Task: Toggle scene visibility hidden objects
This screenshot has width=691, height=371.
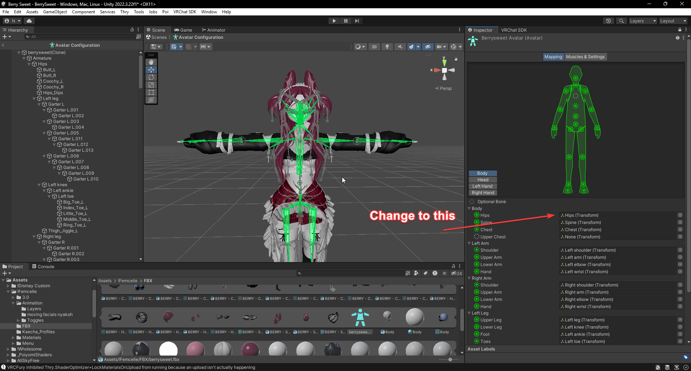Action: coord(428,47)
